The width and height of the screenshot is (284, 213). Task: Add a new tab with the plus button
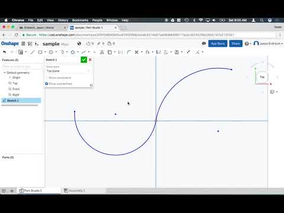click(12, 191)
